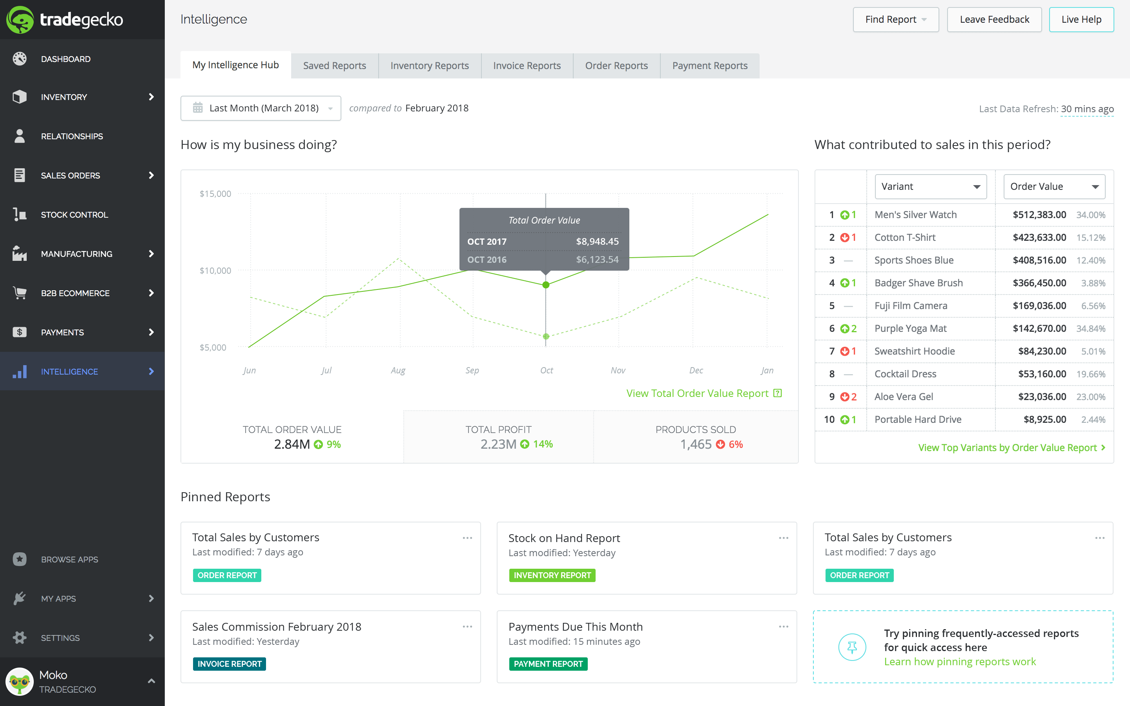
Task: Click the calendar icon in the date selector
Action: point(198,108)
